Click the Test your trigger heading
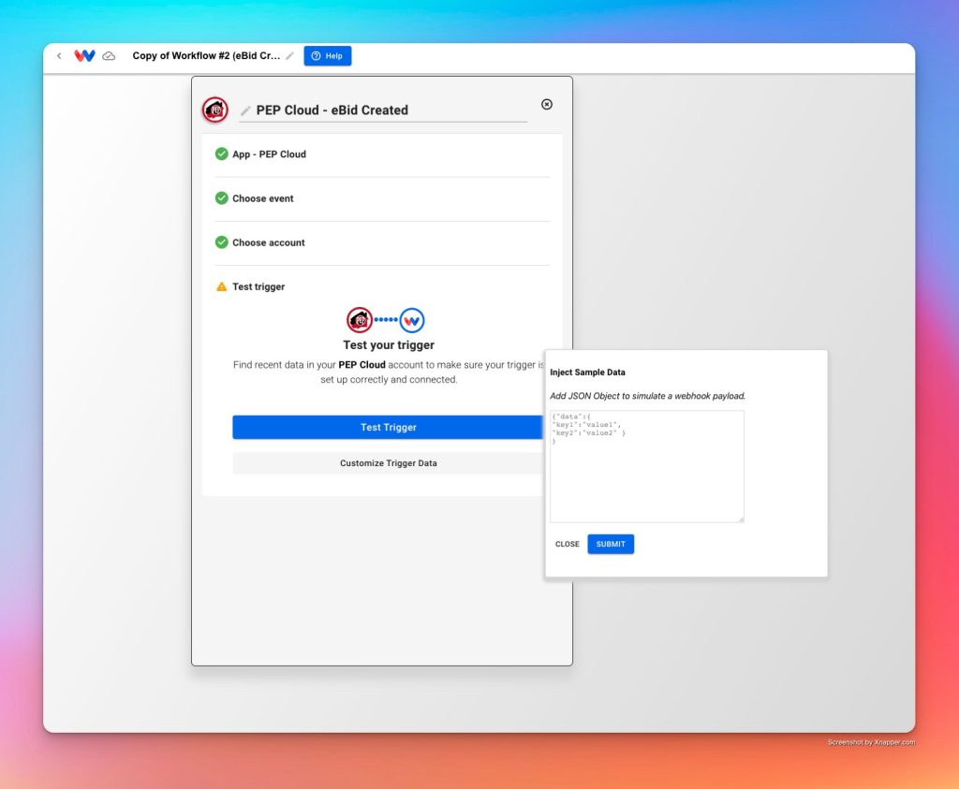 tap(389, 344)
